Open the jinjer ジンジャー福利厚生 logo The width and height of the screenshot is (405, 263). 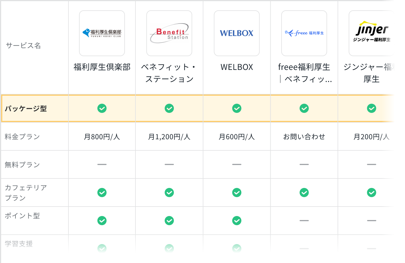point(371,33)
